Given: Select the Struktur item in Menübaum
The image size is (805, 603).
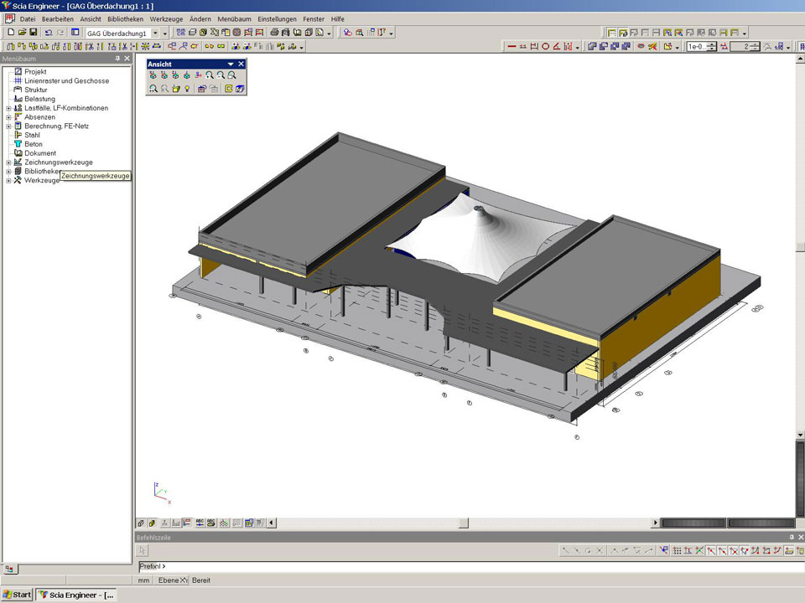Looking at the screenshot, I should tap(35, 90).
